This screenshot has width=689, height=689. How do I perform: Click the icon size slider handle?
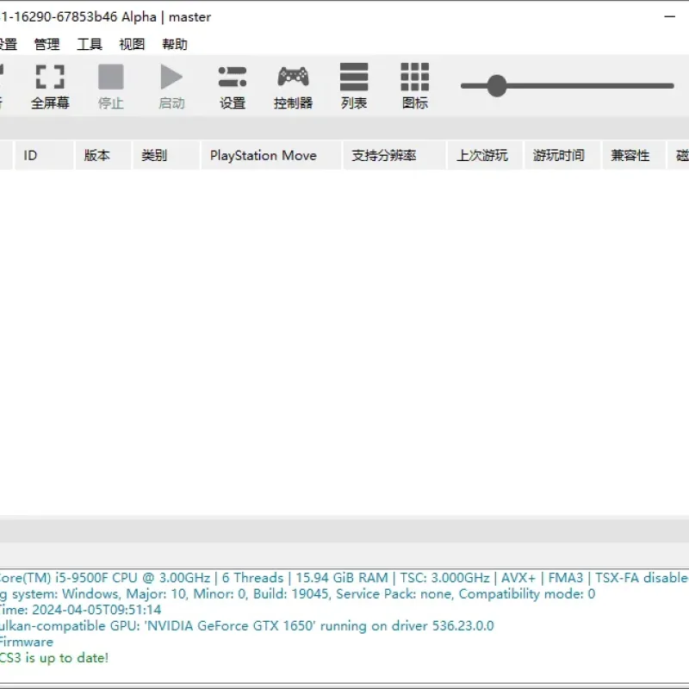click(x=497, y=85)
